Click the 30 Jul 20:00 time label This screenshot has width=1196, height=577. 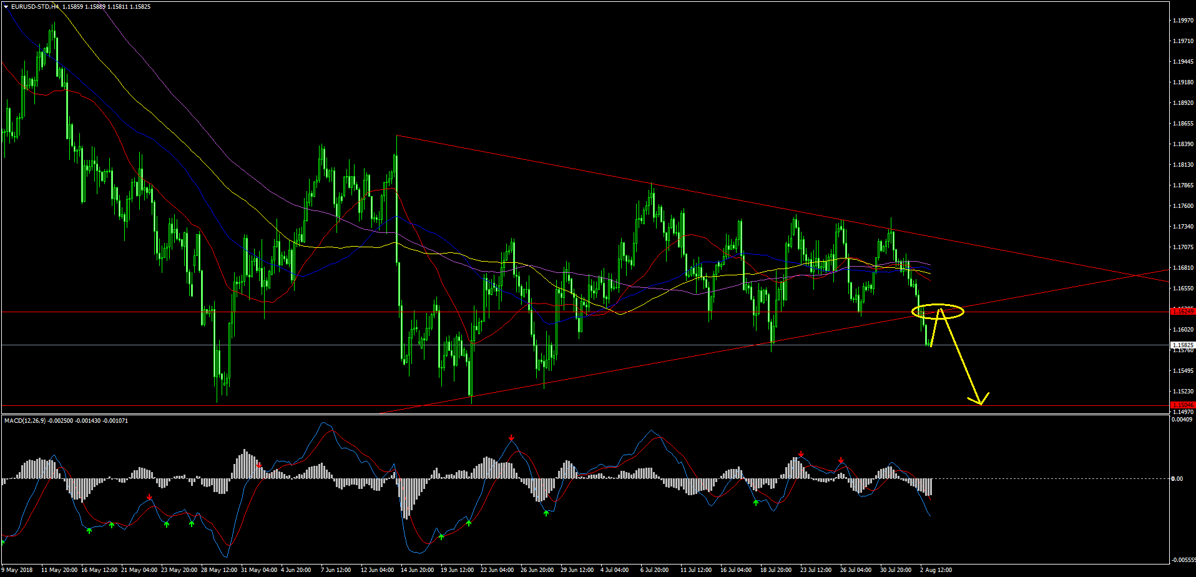pos(896,570)
